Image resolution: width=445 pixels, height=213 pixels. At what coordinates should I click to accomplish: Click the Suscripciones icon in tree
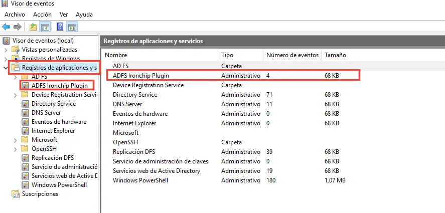(16, 194)
